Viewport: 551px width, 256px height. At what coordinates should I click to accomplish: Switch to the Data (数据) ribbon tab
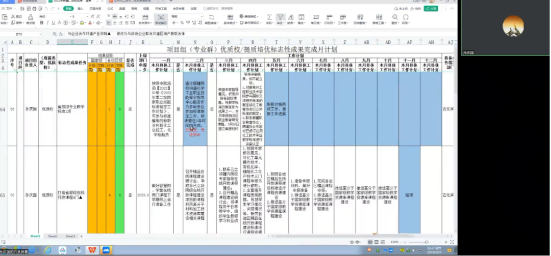click(122, 9)
